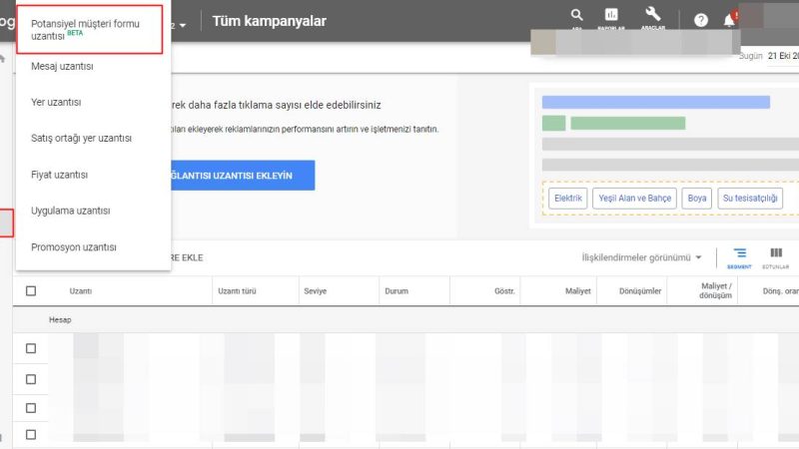Click the blue uzantısı ekleyin button
Image resolution: width=799 pixels, height=449 pixels.
tap(243, 176)
